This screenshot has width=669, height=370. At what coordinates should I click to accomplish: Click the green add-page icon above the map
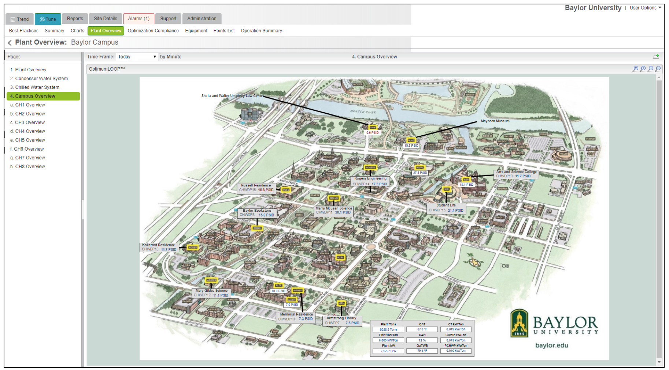(656, 57)
